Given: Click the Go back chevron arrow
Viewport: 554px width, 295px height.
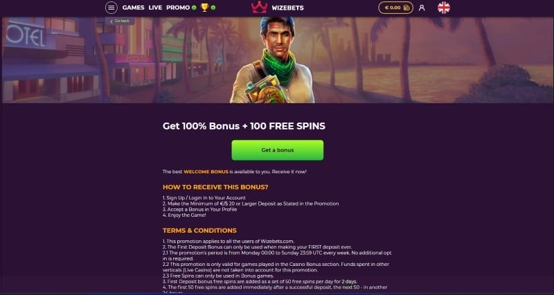Looking at the screenshot, I should point(111,21).
